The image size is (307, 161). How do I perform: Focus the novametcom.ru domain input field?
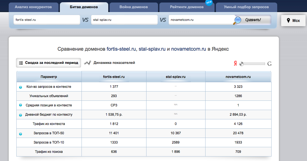pyautogui.click(x=202, y=20)
